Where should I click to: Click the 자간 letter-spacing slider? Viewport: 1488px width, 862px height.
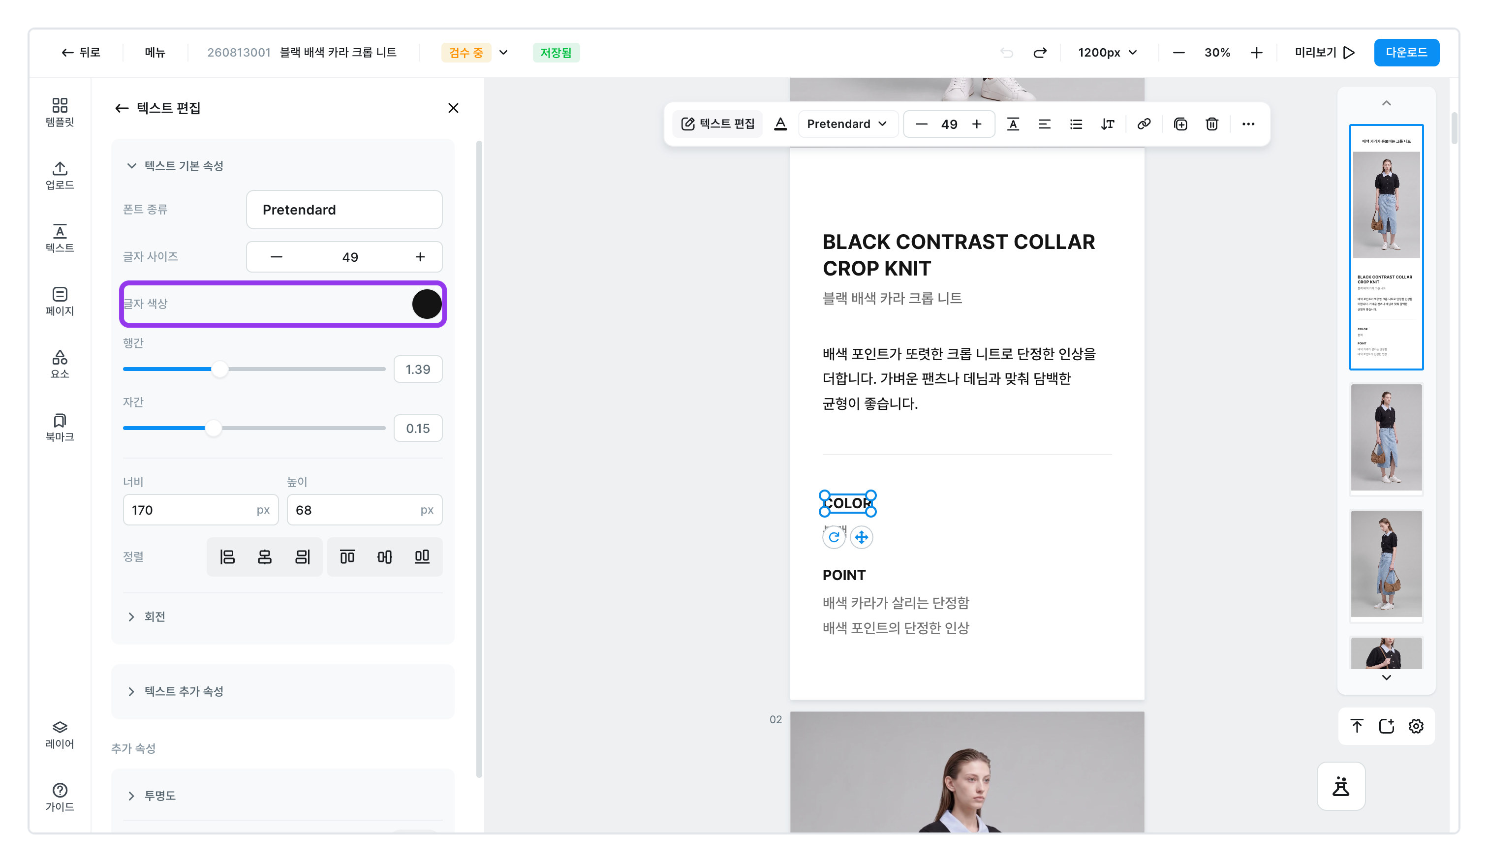click(254, 428)
